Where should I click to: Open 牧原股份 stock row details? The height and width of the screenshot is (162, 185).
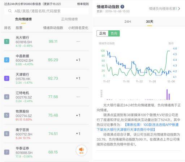(x=47, y=115)
